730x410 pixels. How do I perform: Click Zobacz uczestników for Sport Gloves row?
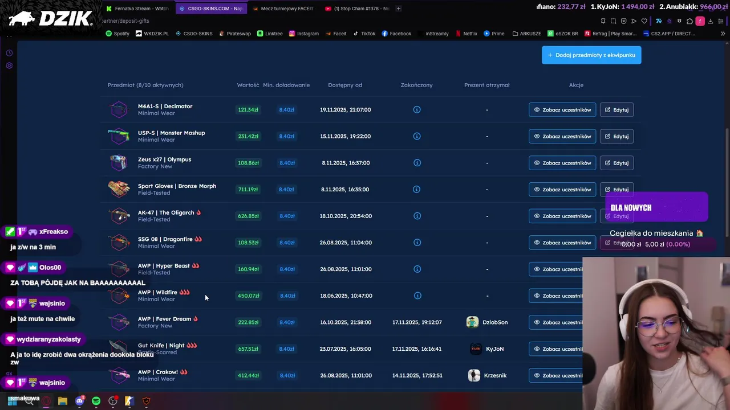562,189
